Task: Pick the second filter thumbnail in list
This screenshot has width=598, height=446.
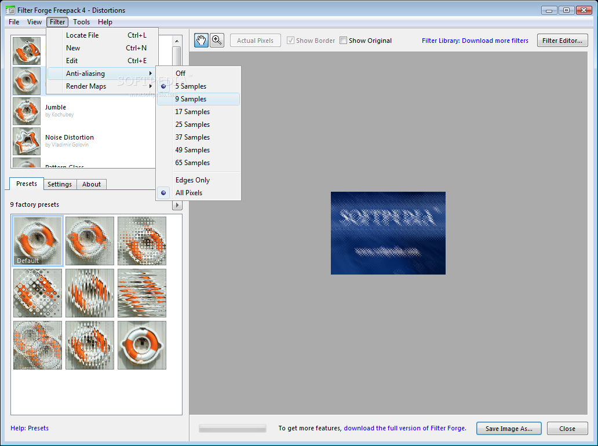Action: coord(27,81)
